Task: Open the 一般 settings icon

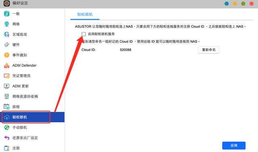Action: (6, 14)
